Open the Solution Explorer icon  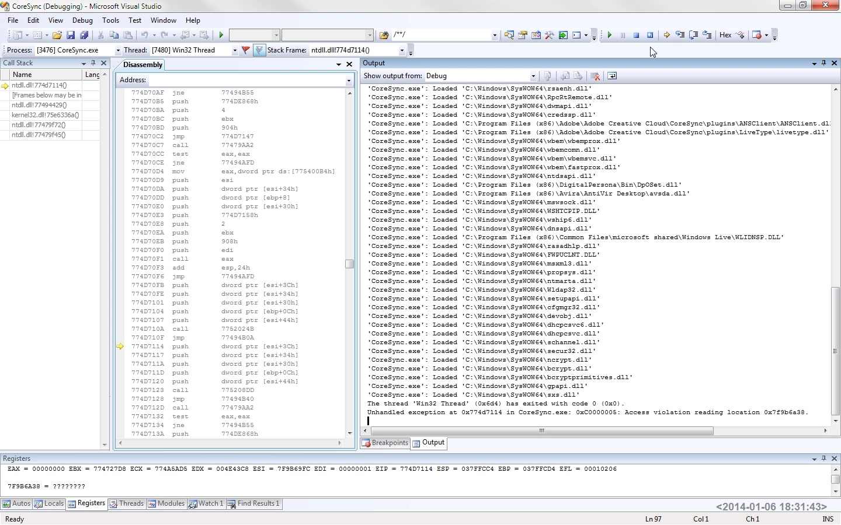[509, 35]
